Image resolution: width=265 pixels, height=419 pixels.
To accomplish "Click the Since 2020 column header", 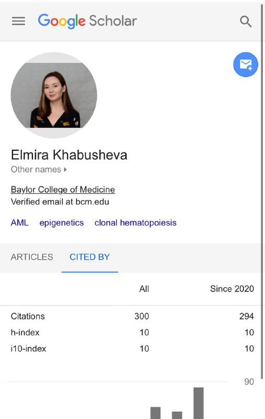I will pos(232,289).
